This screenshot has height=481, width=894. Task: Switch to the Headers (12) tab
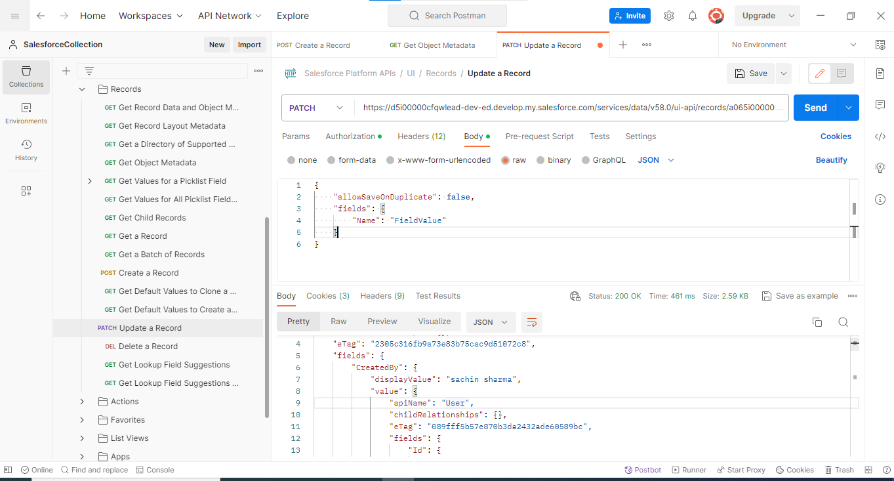tap(422, 136)
